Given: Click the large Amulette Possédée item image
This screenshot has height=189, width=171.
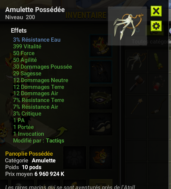Looking at the screenshot, I should click(127, 26).
